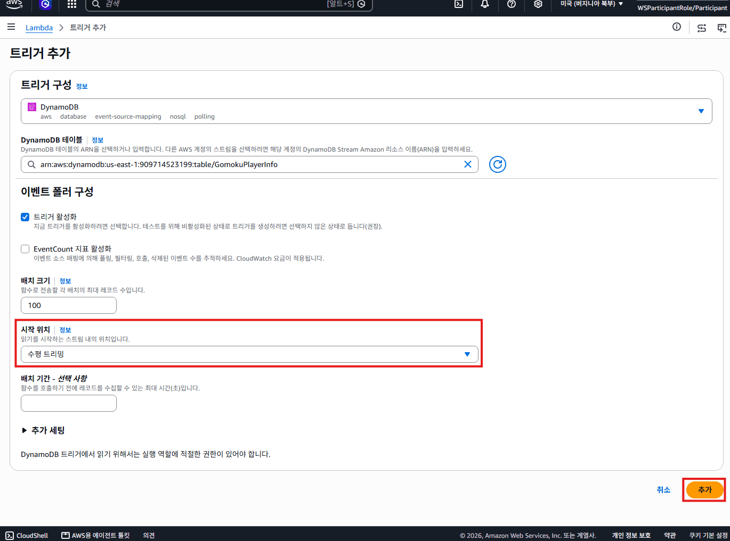The height and width of the screenshot is (541, 730).
Task: Click the 의견 feedback link in the footer
Action: click(149, 536)
